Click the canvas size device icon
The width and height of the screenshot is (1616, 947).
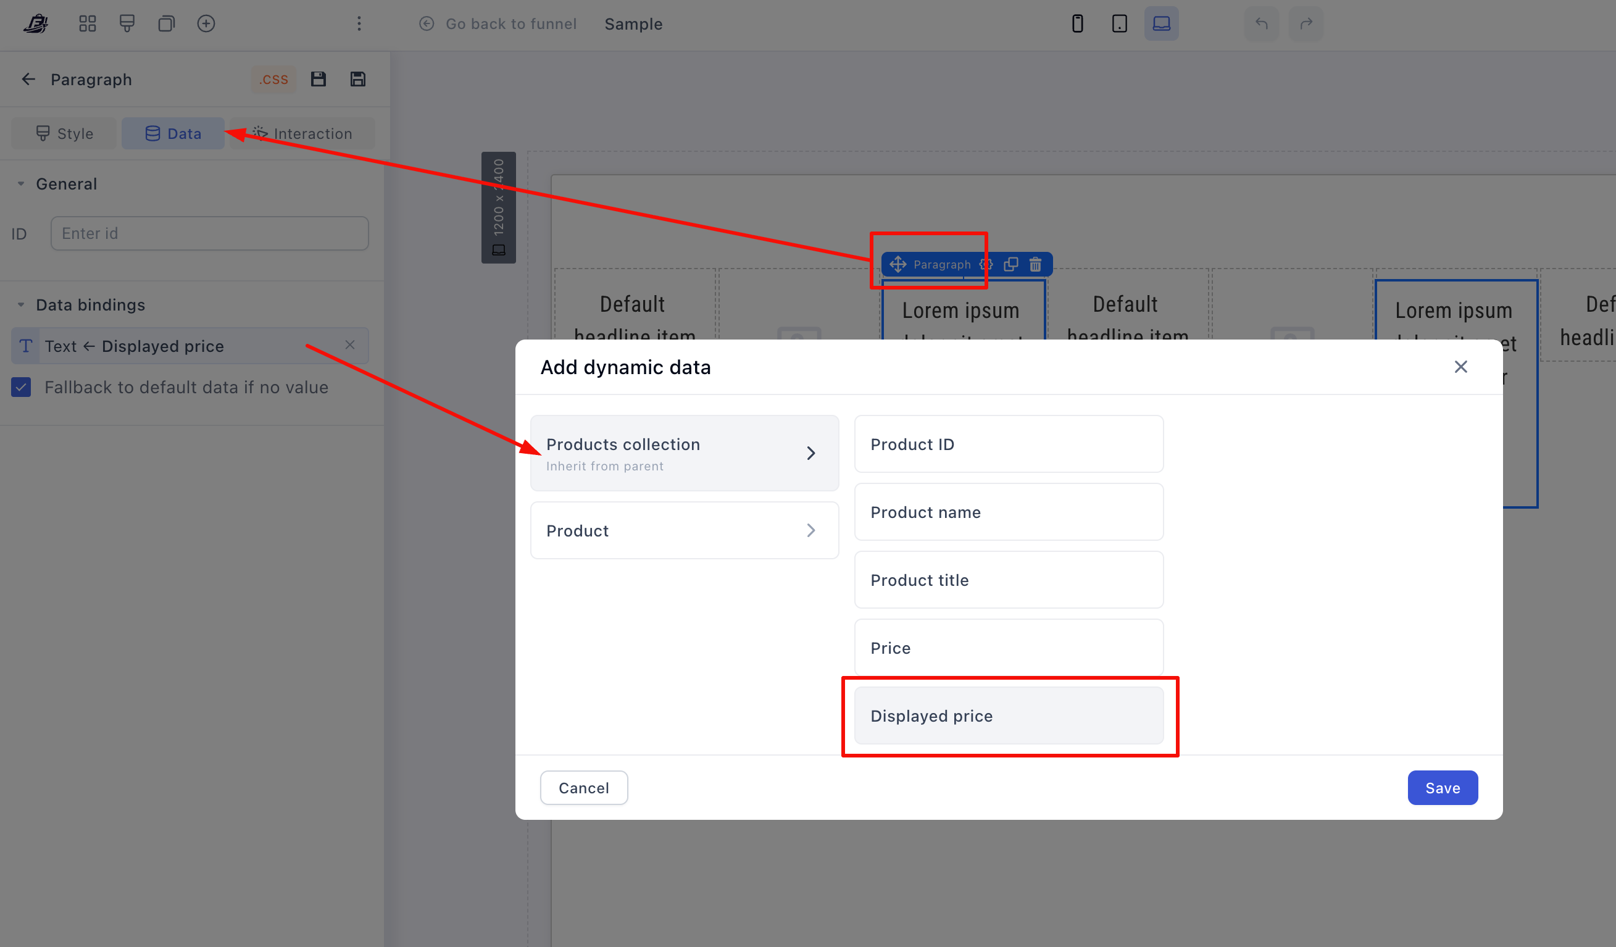pos(499,250)
